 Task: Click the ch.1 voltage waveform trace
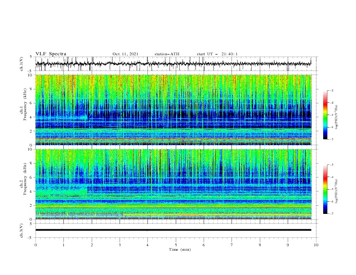(x=173, y=64)
